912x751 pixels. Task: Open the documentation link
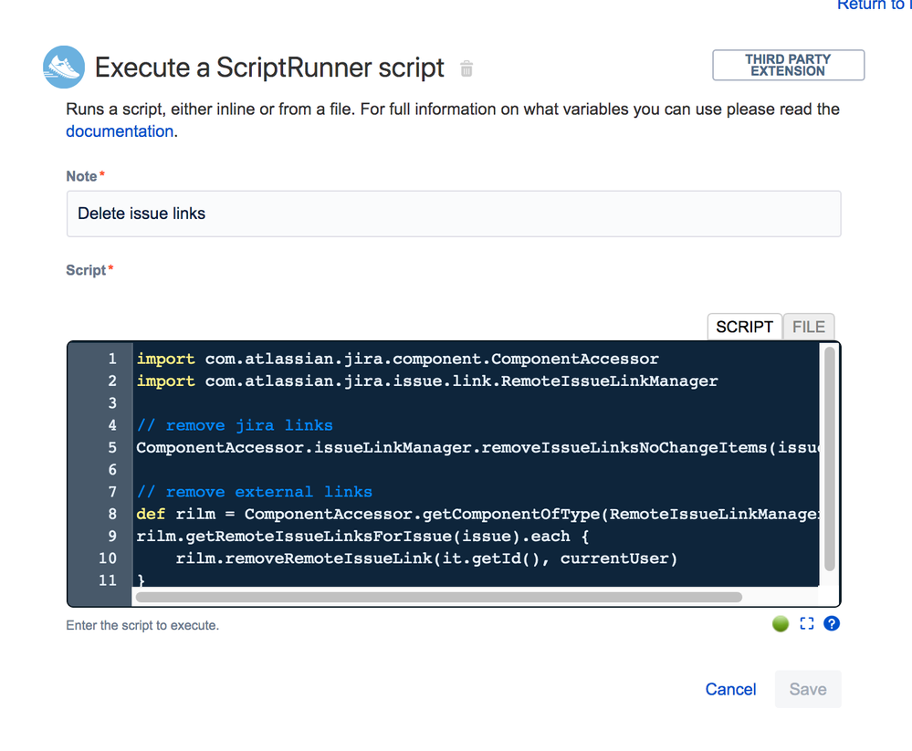pos(120,131)
